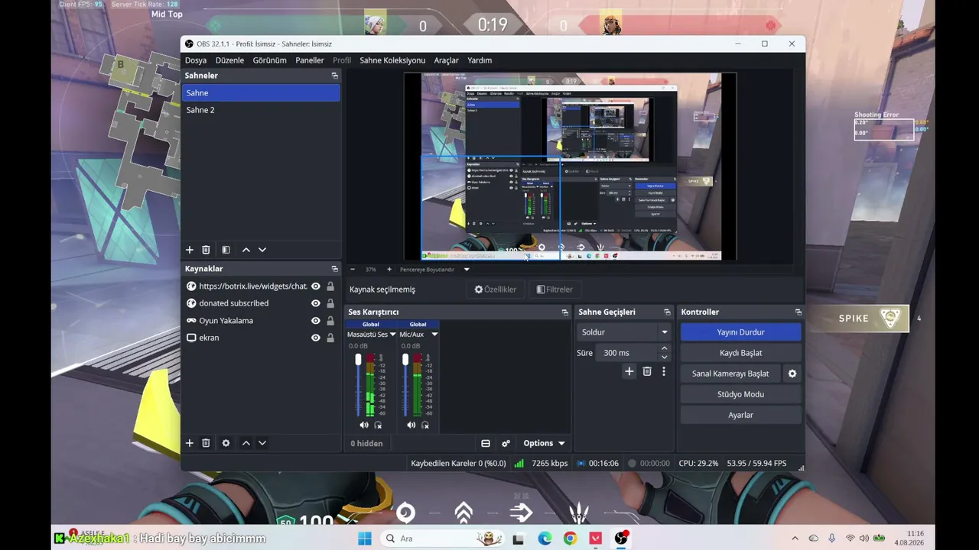Open the preview scaling dropdown arrow

[467, 270]
